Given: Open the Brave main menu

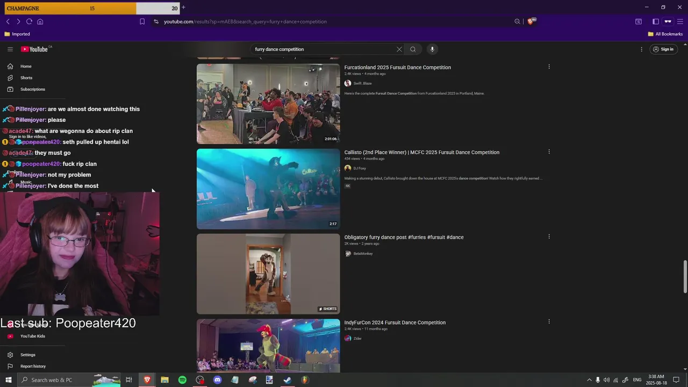Looking at the screenshot, I should [680, 21].
